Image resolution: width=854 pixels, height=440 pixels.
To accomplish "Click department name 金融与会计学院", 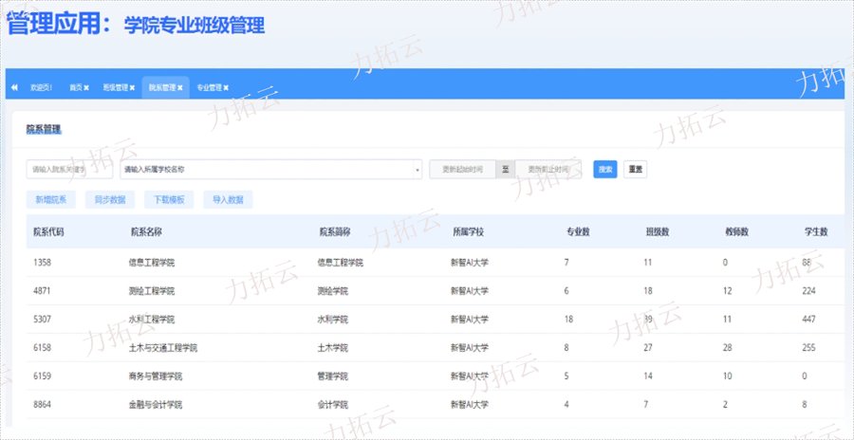I will click(x=156, y=405).
